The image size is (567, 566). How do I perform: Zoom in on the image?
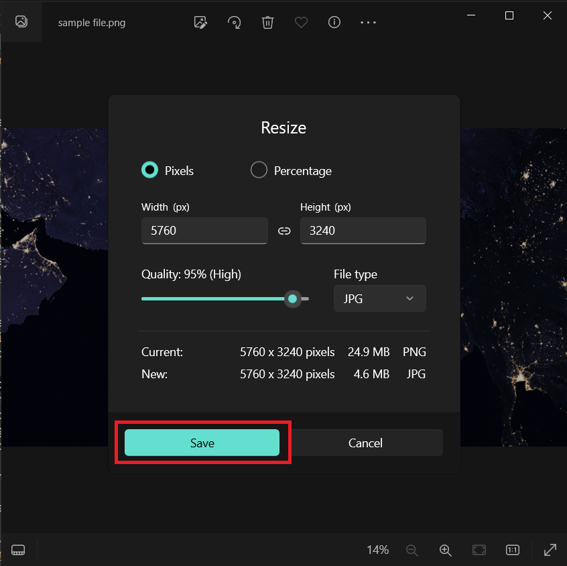446,550
